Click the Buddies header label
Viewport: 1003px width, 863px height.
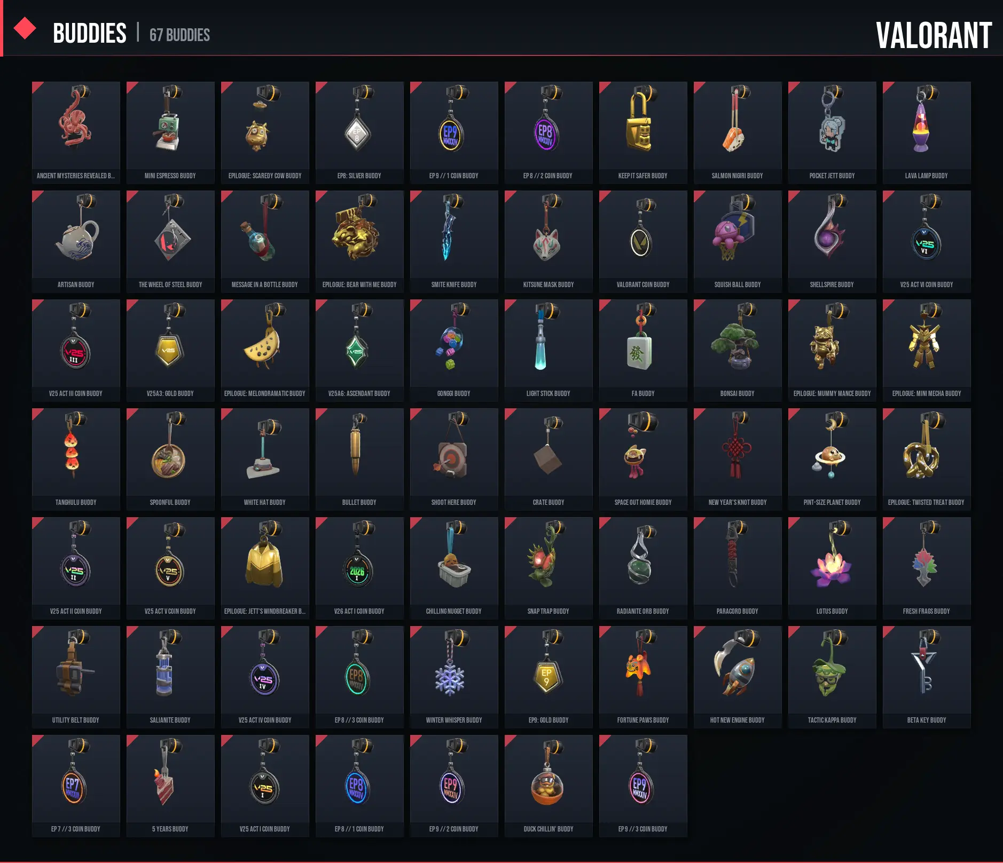point(90,34)
